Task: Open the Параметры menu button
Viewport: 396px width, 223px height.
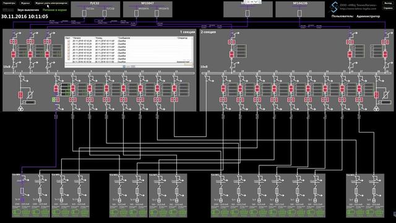Action: [x=9, y=3]
